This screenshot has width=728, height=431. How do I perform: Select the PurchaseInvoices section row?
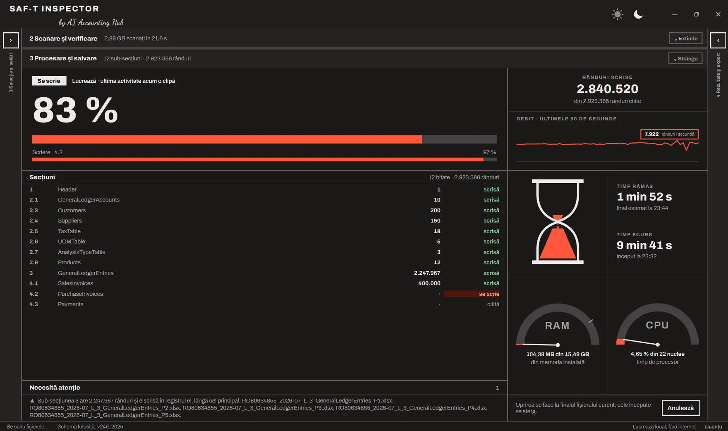(x=264, y=294)
